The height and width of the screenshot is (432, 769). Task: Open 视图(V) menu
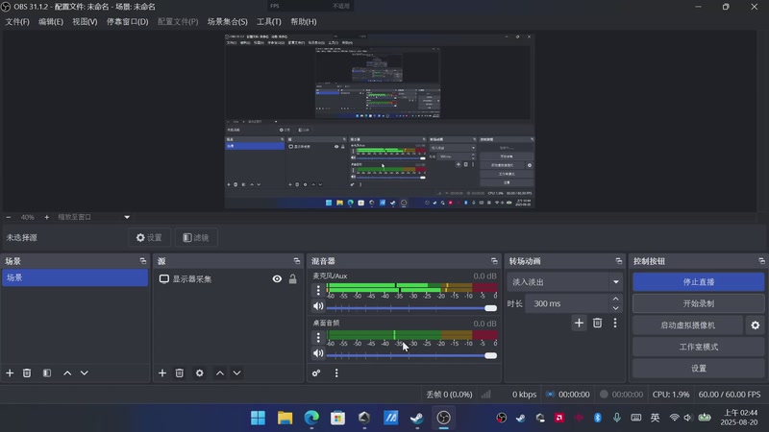85,21
